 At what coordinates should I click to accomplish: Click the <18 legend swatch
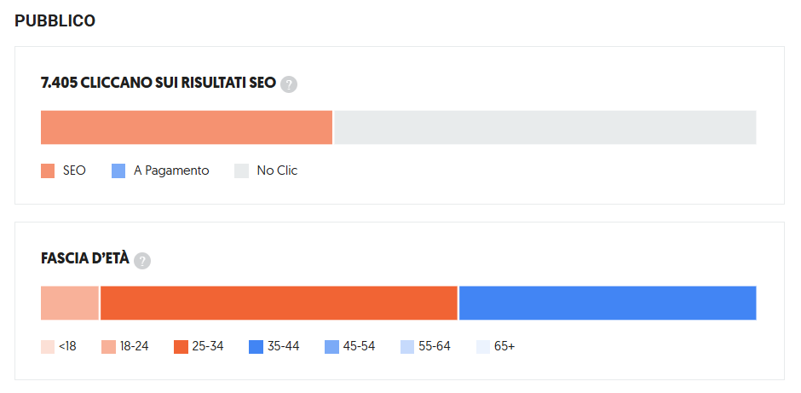(48, 347)
